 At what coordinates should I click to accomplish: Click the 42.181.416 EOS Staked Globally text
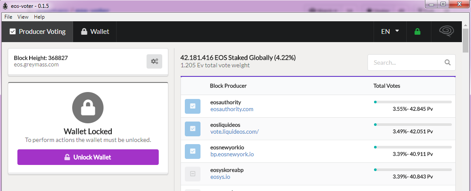point(238,58)
